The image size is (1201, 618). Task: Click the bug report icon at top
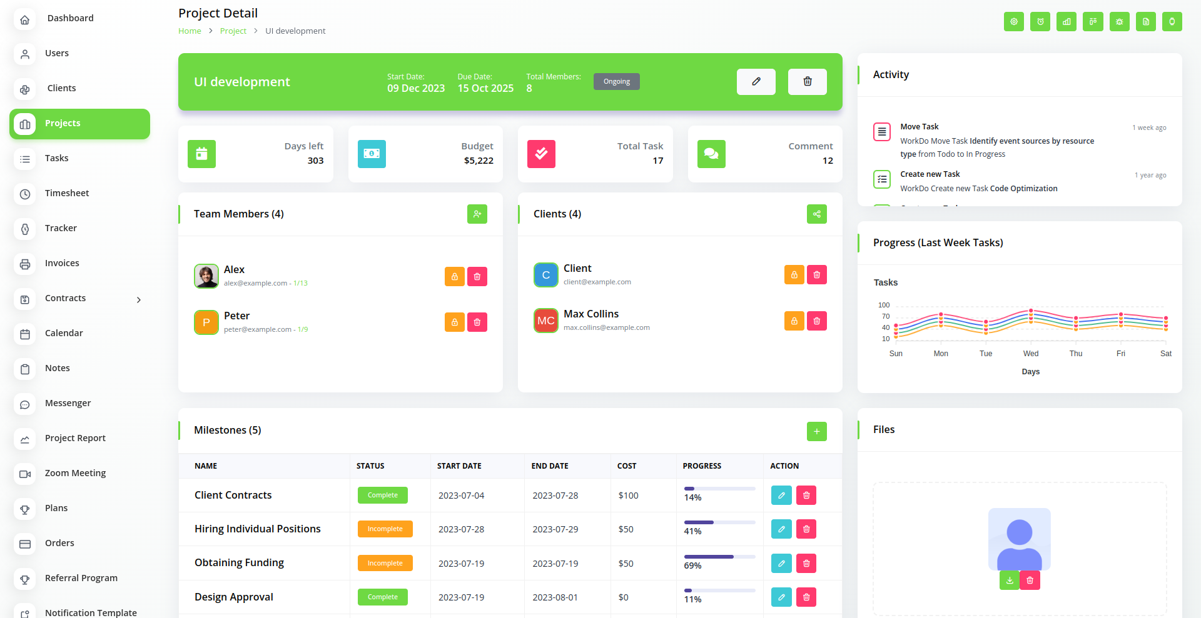[1119, 21]
